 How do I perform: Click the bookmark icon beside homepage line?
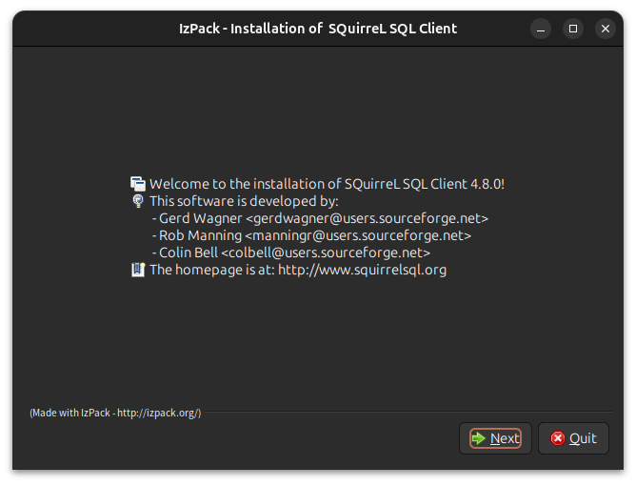pyautogui.click(x=138, y=270)
